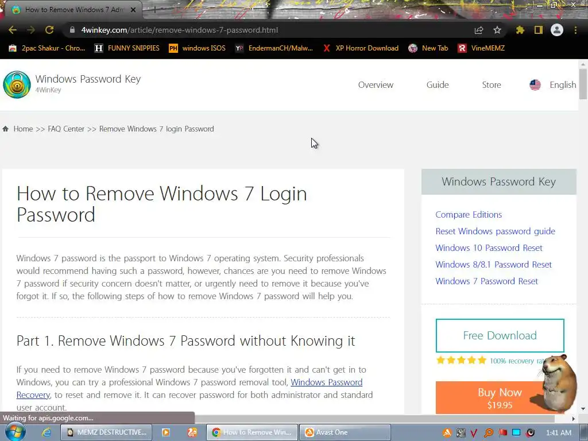Viewport: 588px width, 441px height.
Task: Open the Windows 10 Password Reset link
Action: click(489, 248)
